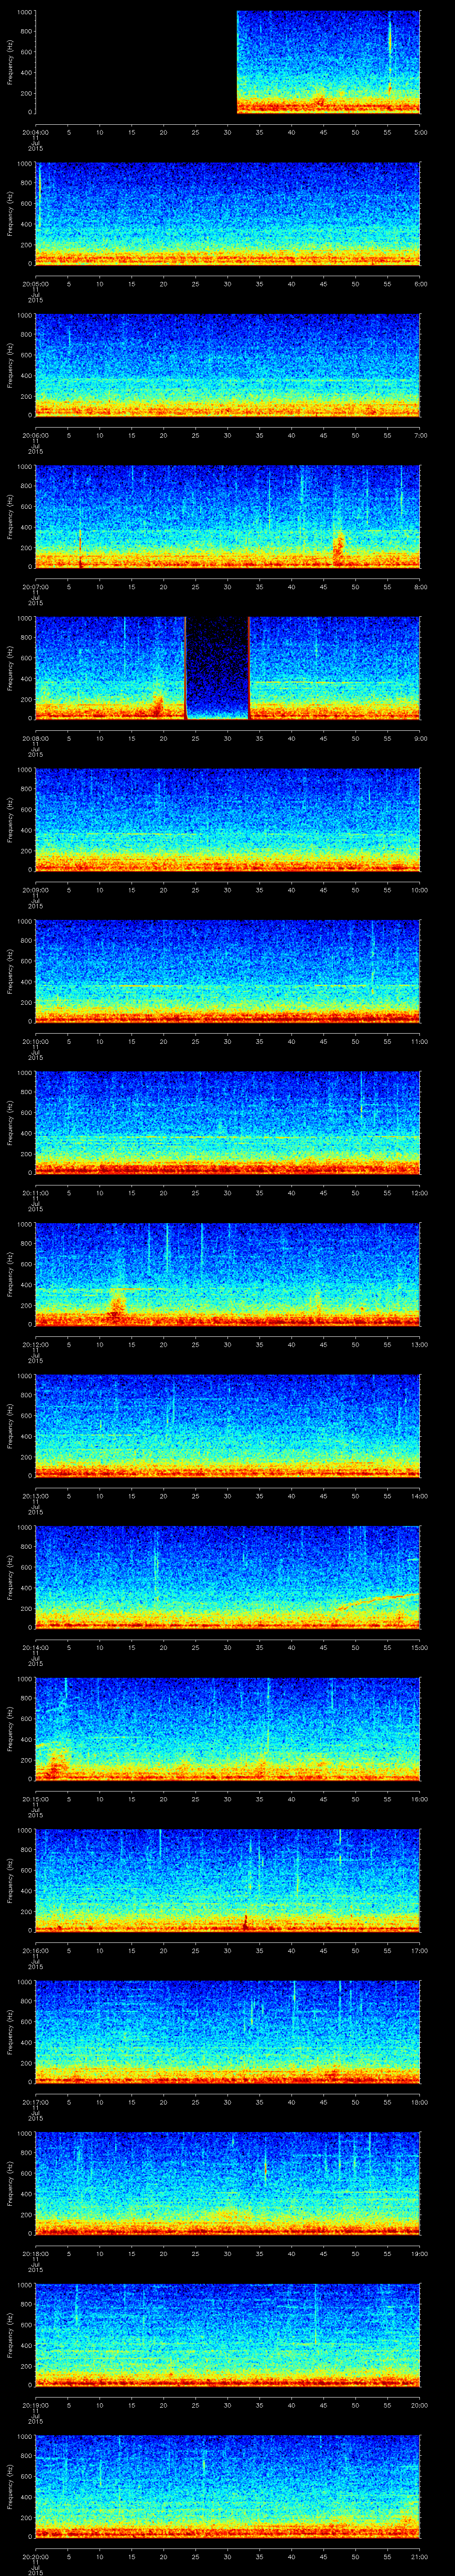Click the 20:04:00 start time label
Screen dimensions: 455x2576
[x=35, y=131]
